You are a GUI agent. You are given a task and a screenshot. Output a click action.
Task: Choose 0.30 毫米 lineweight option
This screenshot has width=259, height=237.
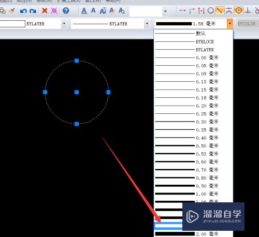point(193,122)
